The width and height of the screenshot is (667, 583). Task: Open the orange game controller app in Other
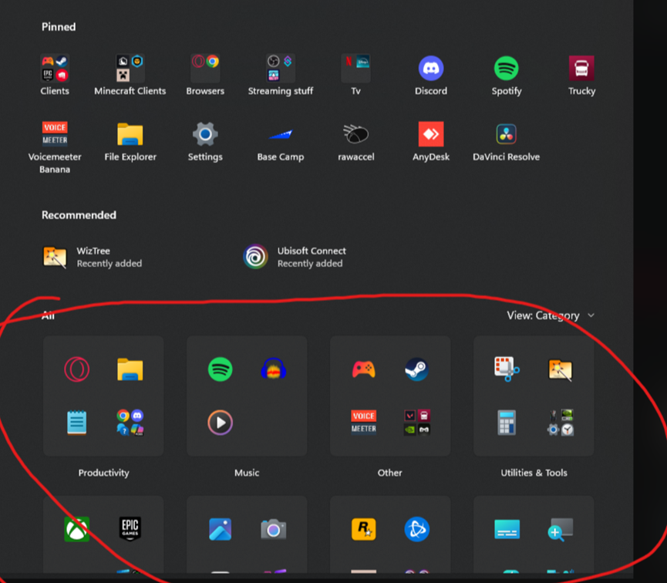coord(363,369)
